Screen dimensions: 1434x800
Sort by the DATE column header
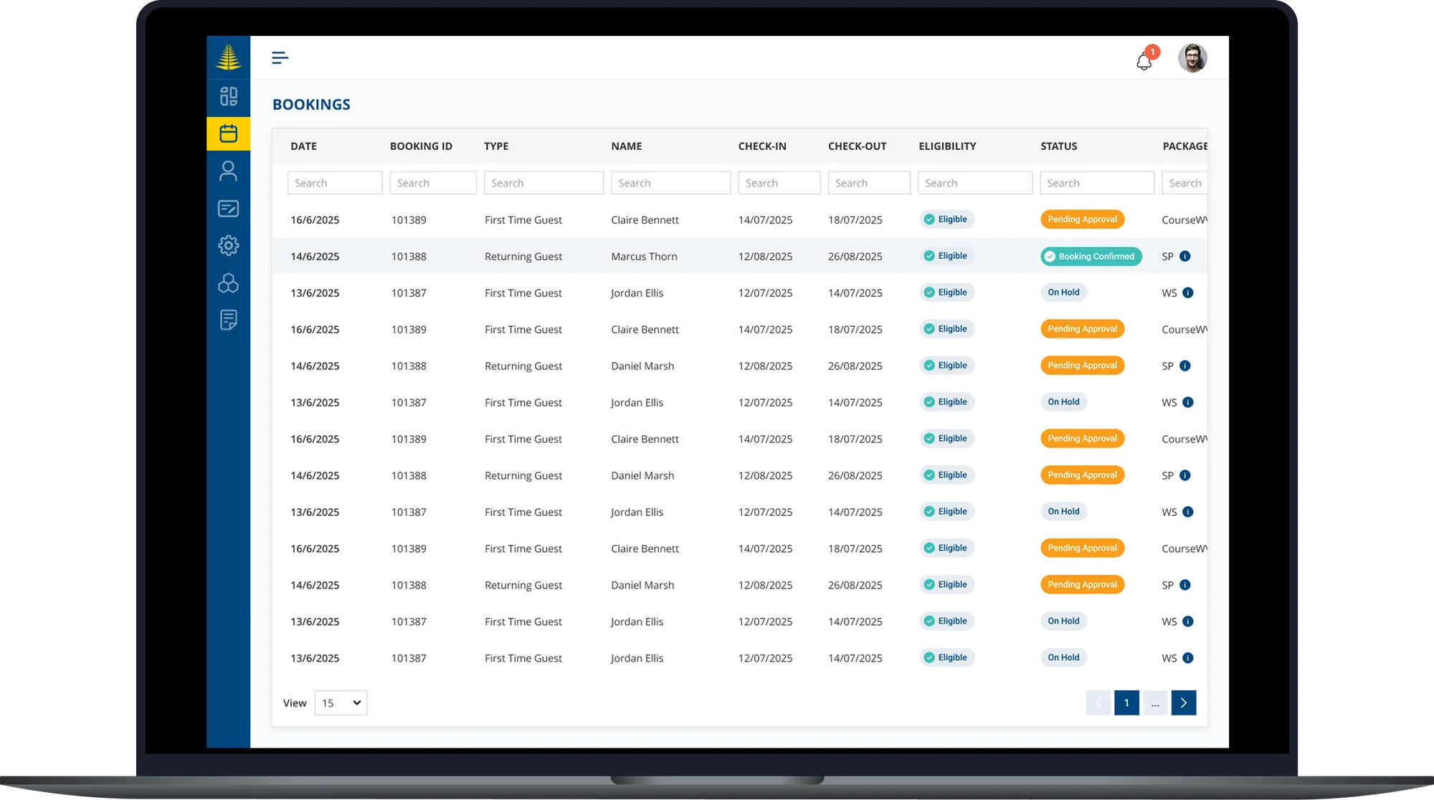[303, 146]
